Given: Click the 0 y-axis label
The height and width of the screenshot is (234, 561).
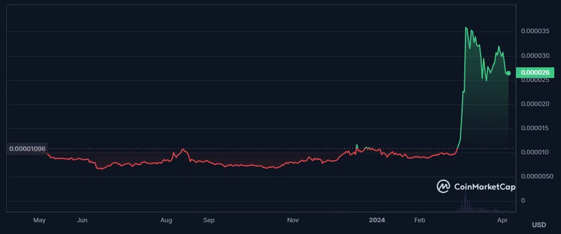Looking at the screenshot, I should [x=523, y=200].
